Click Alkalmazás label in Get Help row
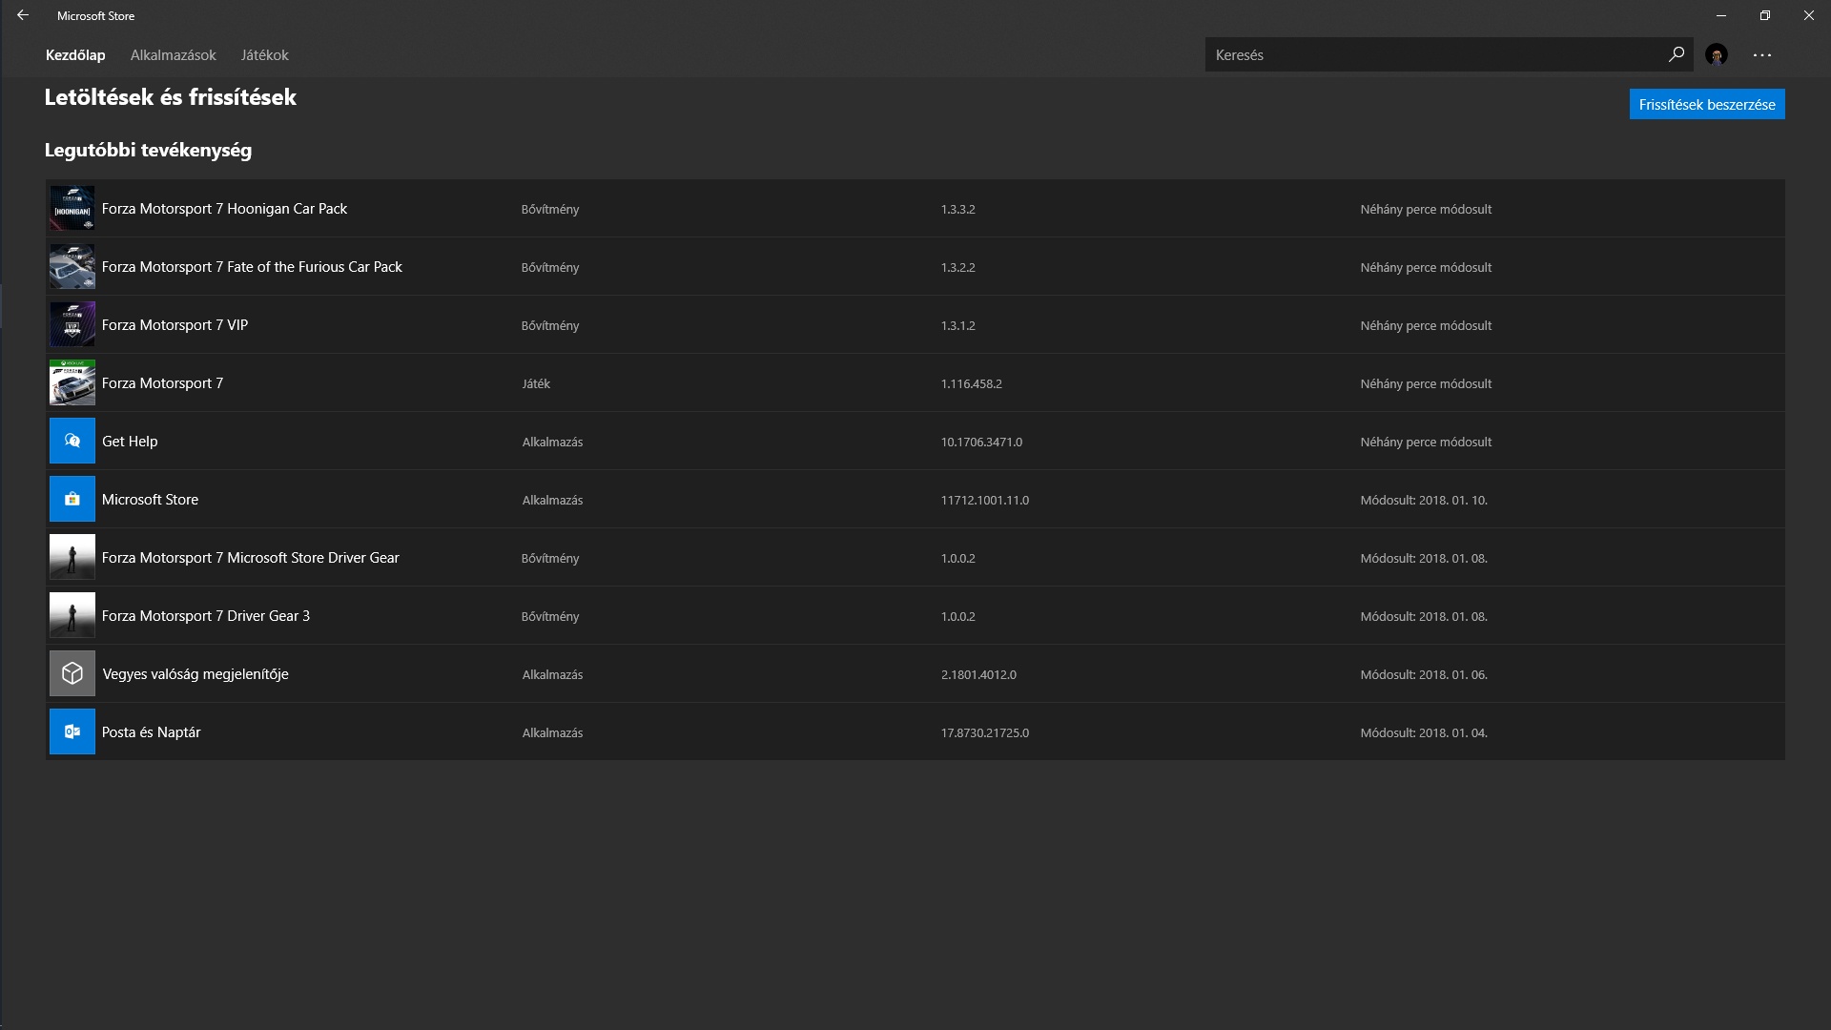The image size is (1831, 1030). (x=552, y=442)
